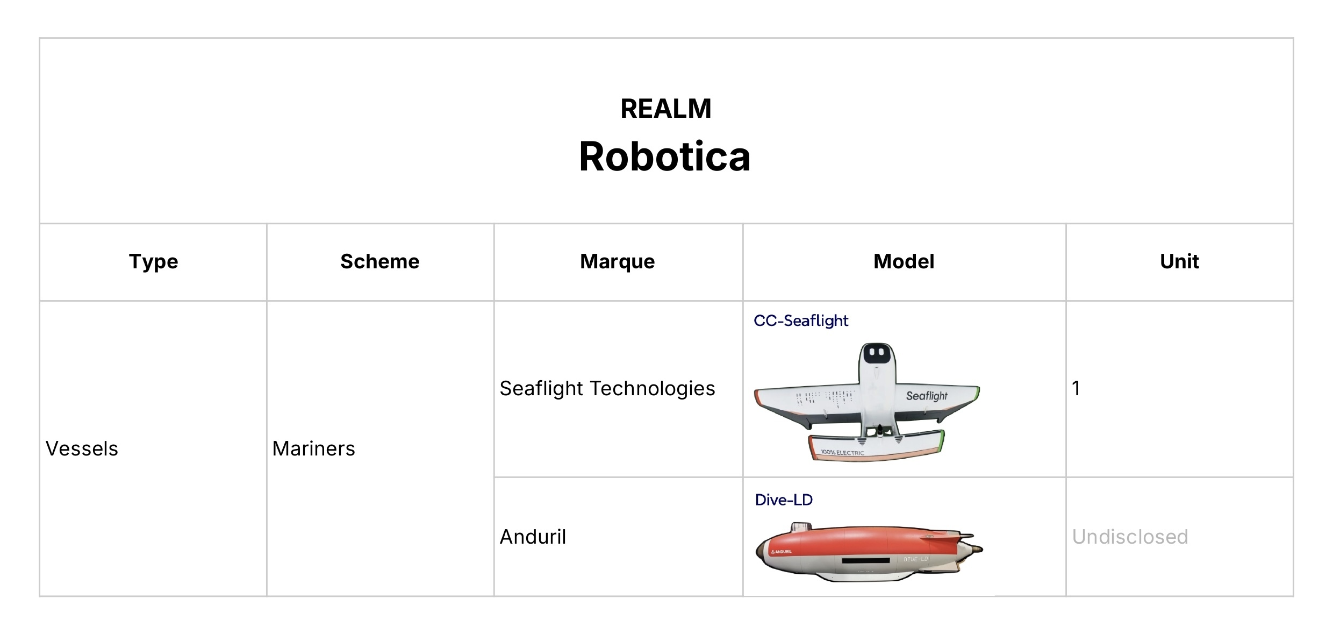Click the Seaflight logo on the aircraft wing
This screenshot has width=1333, height=634.
tap(927, 396)
